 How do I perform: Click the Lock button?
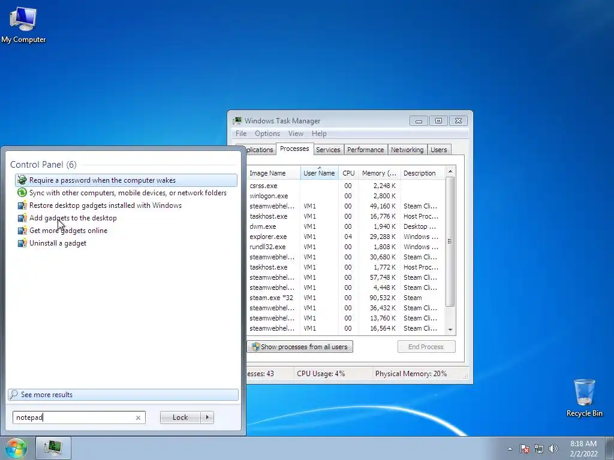180,417
